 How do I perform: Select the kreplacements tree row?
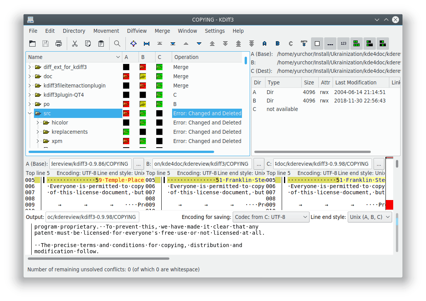138,132
